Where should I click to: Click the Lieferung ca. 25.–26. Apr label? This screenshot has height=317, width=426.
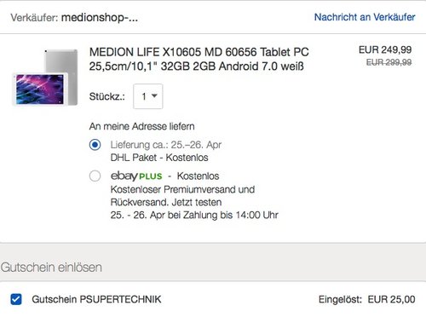[x=166, y=145]
